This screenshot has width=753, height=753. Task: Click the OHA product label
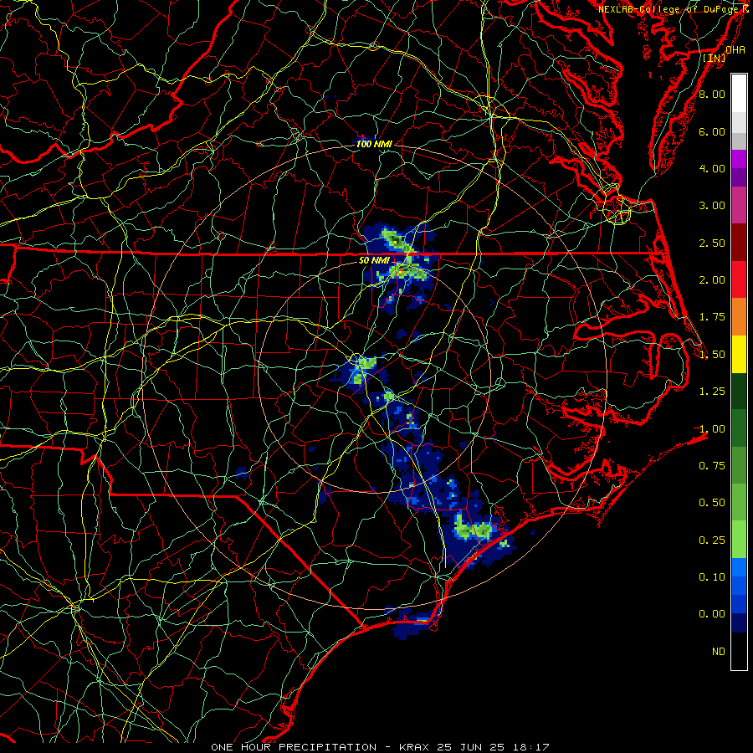[735, 50]
